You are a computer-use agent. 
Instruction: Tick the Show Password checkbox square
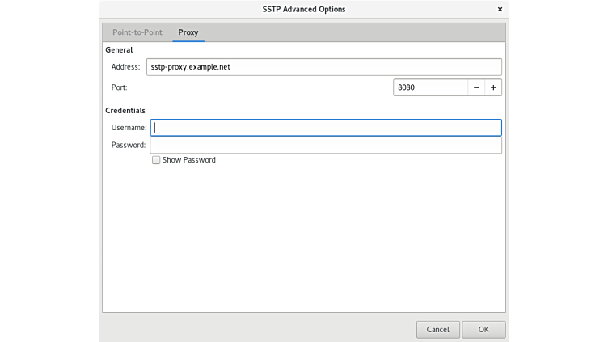coord(156,160)
